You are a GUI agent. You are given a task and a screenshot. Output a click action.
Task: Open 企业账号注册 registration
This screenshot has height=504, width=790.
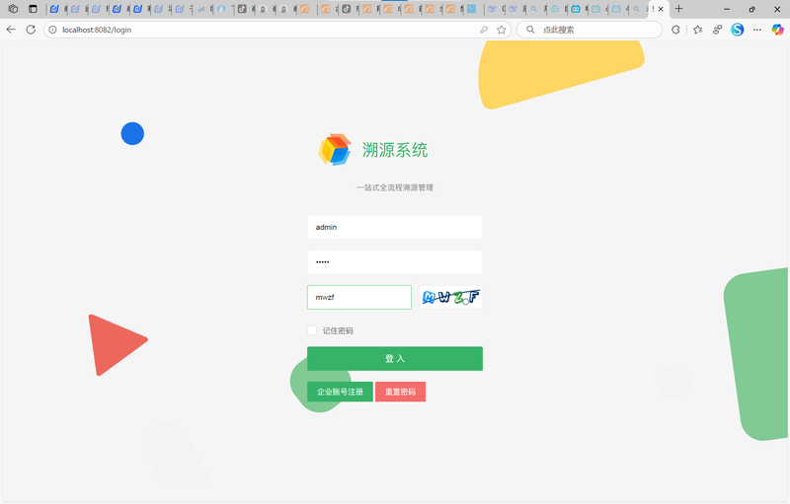tap(340, 392)
